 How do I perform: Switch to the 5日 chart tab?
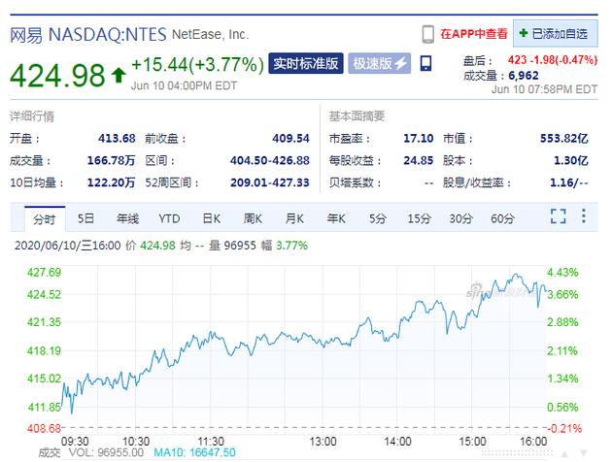85,218
